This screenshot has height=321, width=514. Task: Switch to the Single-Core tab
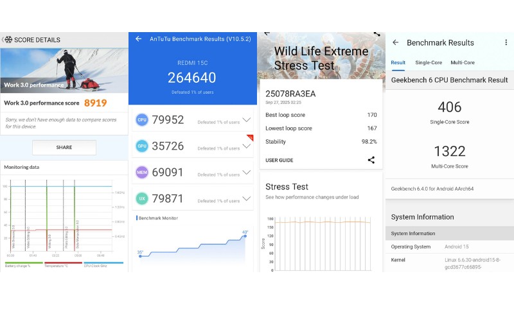(x=429, y=63)
